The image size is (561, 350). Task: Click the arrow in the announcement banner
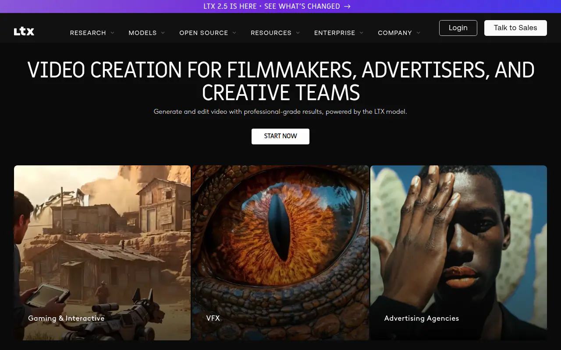click(347, 7)
